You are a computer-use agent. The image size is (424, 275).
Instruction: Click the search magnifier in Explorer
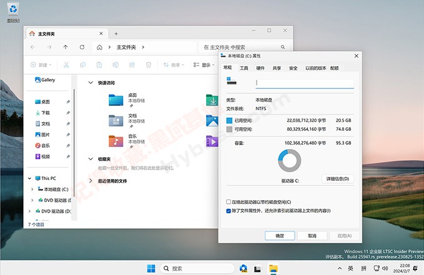pos(283,47)
